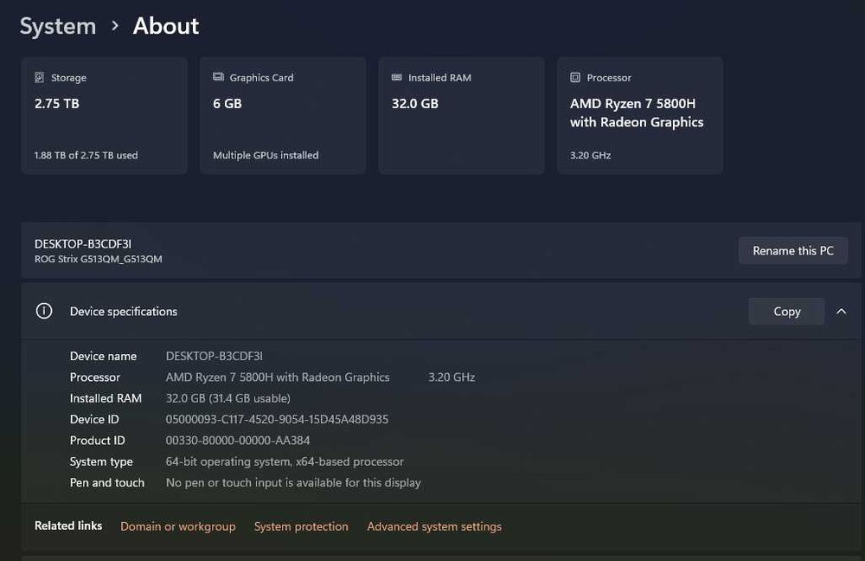Click the About breadcrumb title

(165, 26)
